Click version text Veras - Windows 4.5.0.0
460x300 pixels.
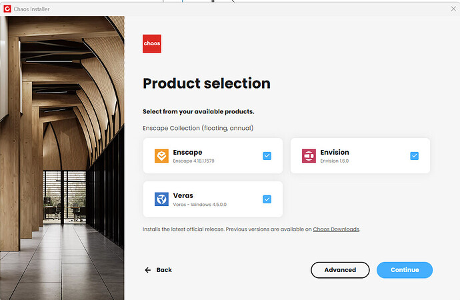(x=200, y=205)
